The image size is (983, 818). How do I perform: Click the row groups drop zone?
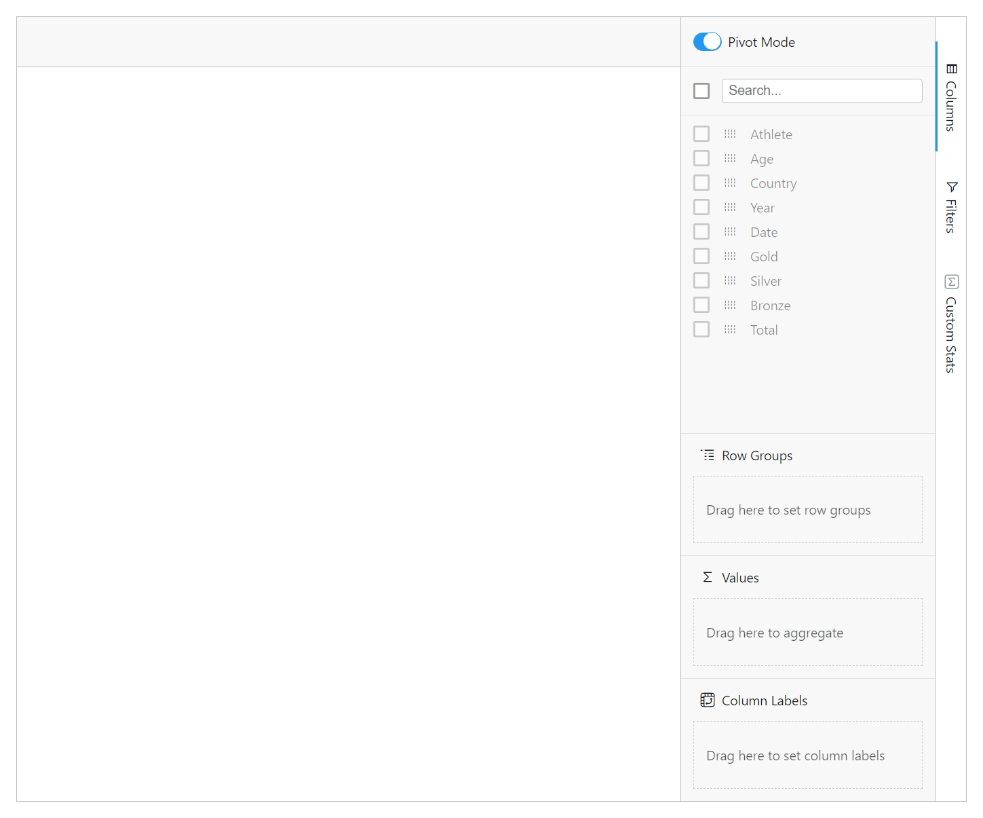coord(807,510)
